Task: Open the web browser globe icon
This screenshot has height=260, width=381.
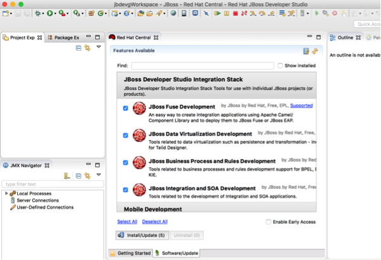Action: click(x=173, y=13)
